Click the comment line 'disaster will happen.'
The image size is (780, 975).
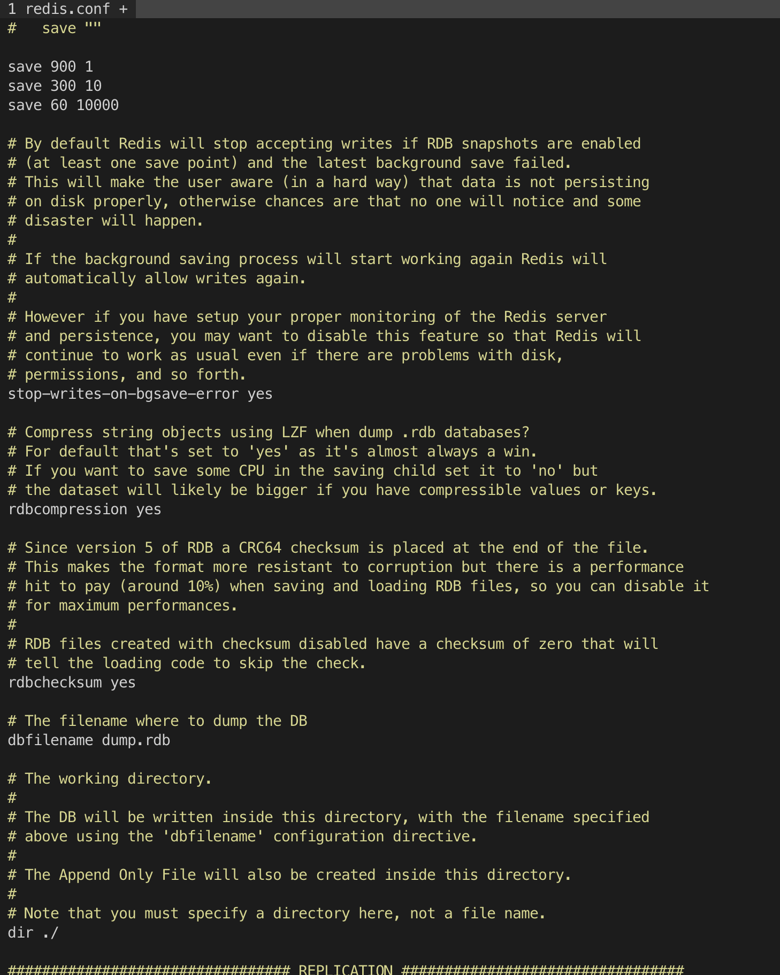[113, 221]
